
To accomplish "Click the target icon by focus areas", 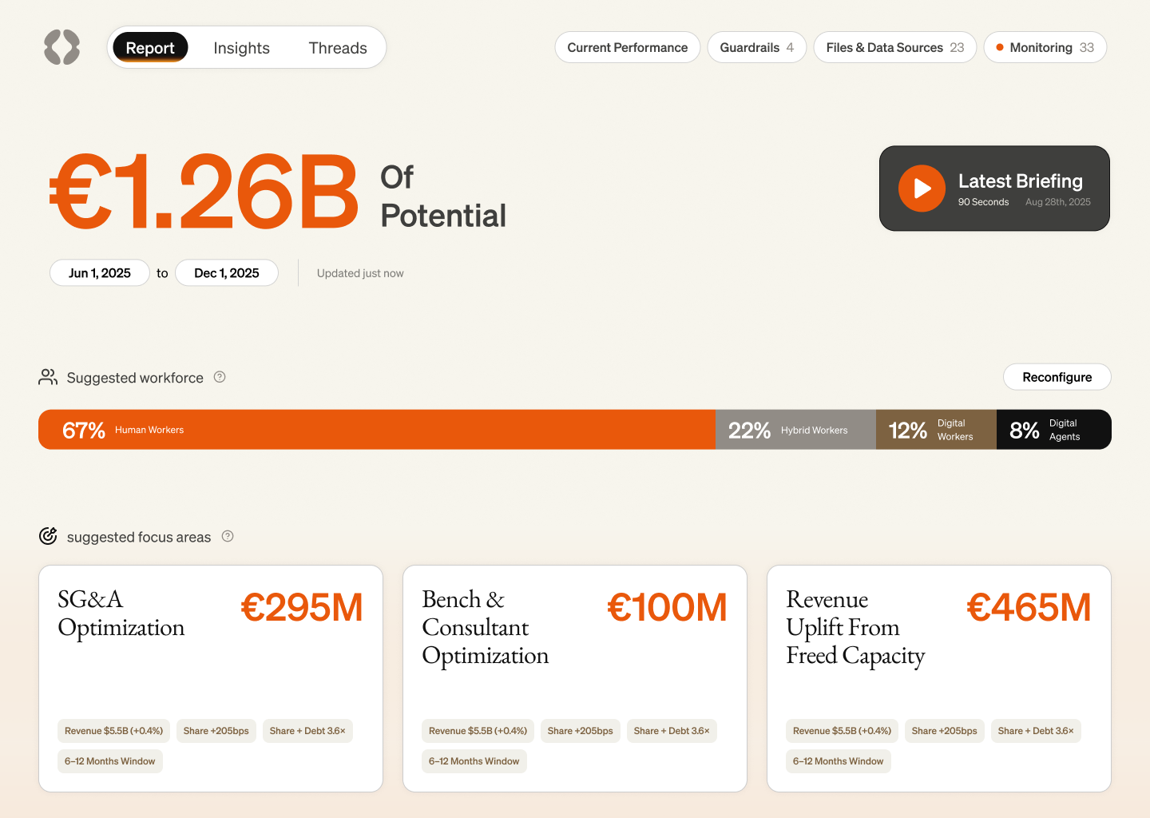I will coord(48,536).
